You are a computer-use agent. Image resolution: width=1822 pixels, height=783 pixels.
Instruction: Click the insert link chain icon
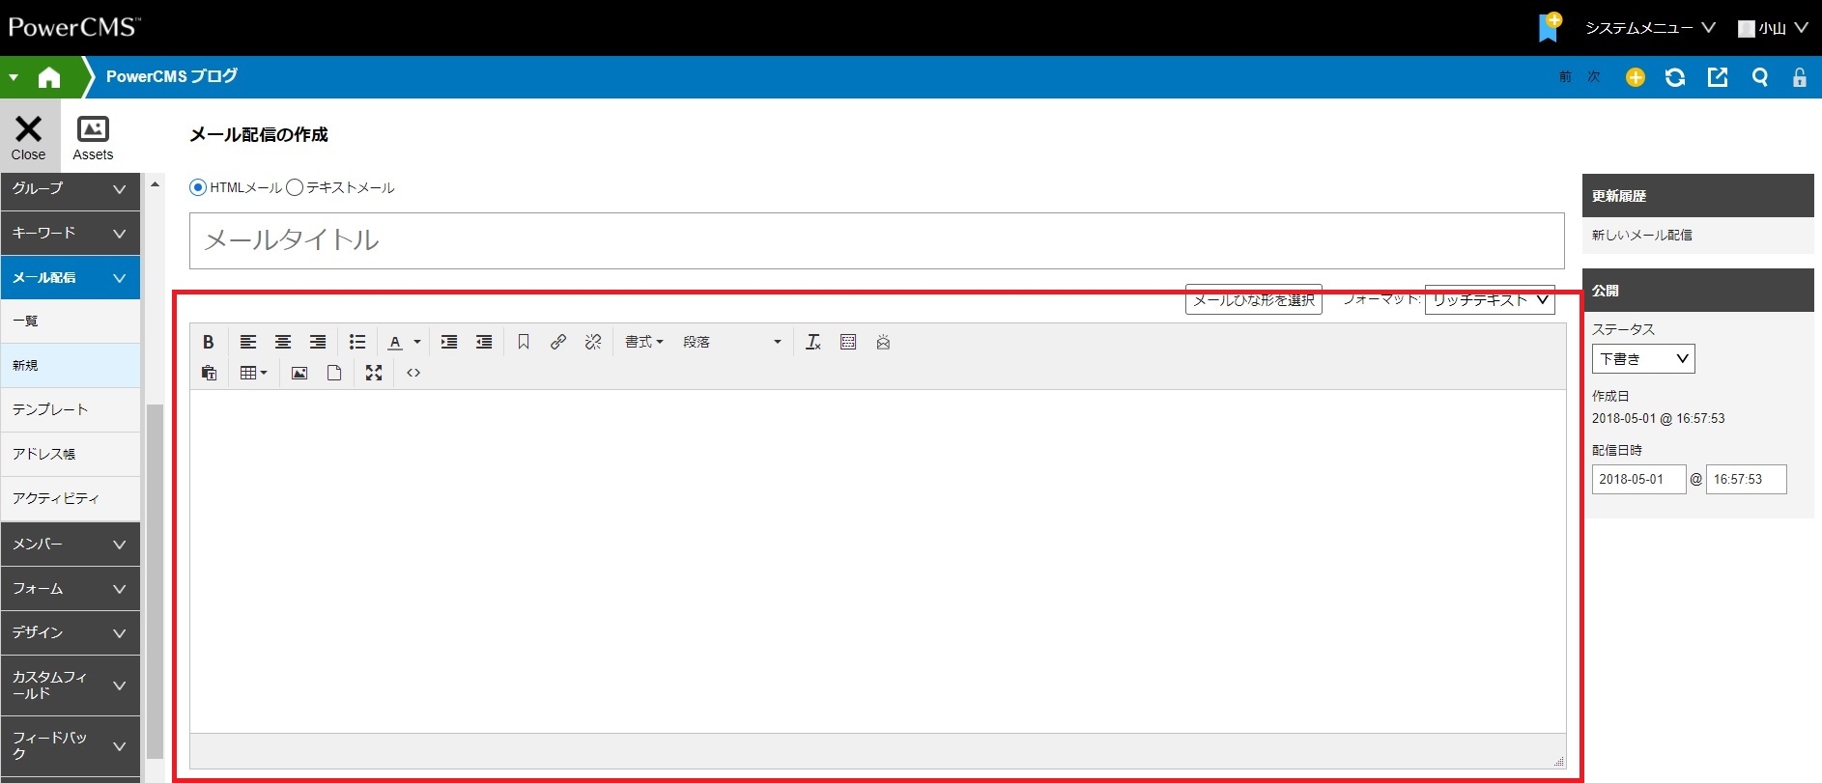[x=557, y=342]
